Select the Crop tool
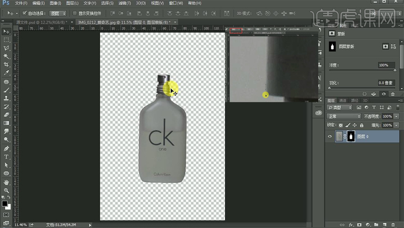Viewport: 404px width, 228px height. [6, 65]
